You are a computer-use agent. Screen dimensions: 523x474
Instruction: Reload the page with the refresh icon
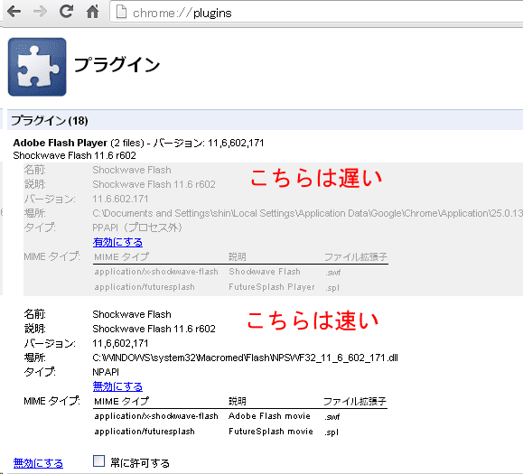click(x=66, y=12)
